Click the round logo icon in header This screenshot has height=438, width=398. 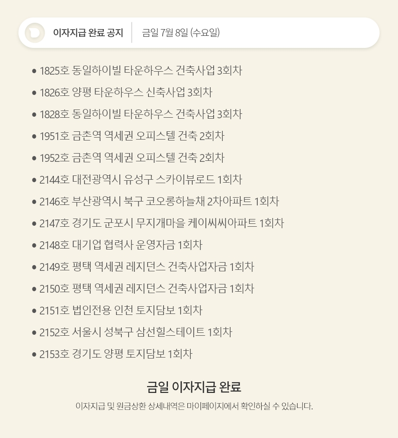point(35,33)
